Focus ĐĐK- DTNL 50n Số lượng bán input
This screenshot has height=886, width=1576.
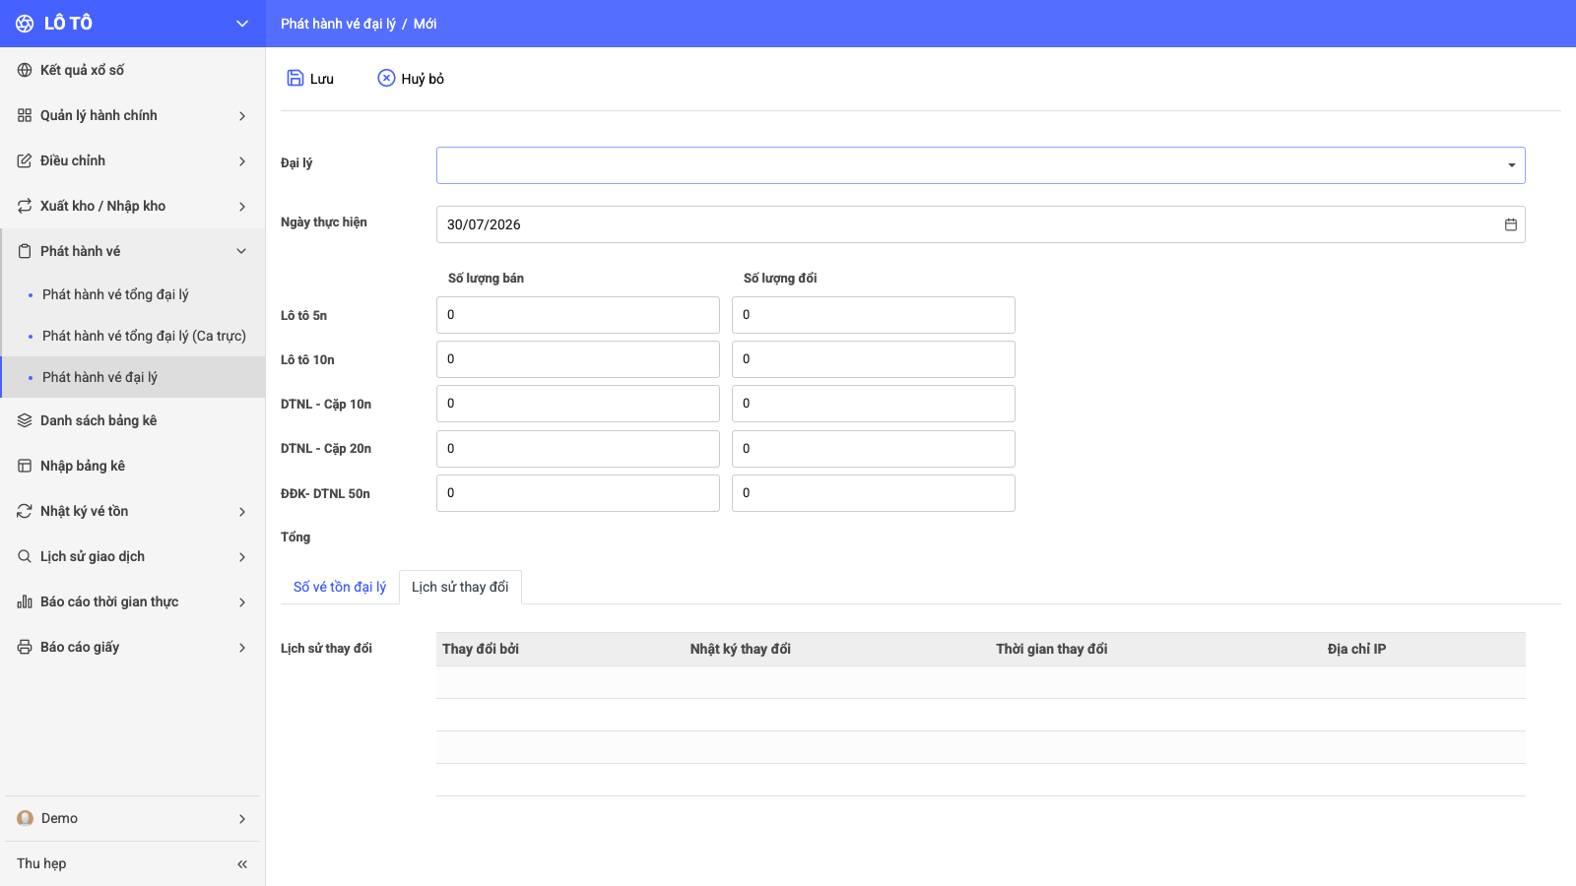pos(578,493)
